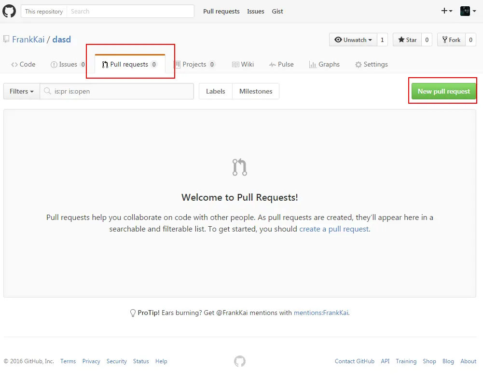Screen dimensions: 483x383
Task: Open the Projects tab
Action: pyautogui.click(x=194, y=64)
